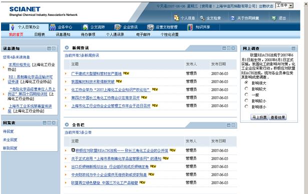Maximize the 新闻资讯 panel

pos(229,48)
